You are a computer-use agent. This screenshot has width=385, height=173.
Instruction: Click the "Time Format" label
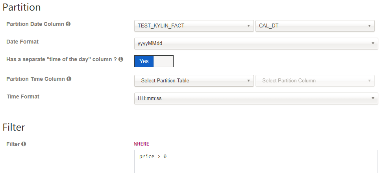pos(23,97)
